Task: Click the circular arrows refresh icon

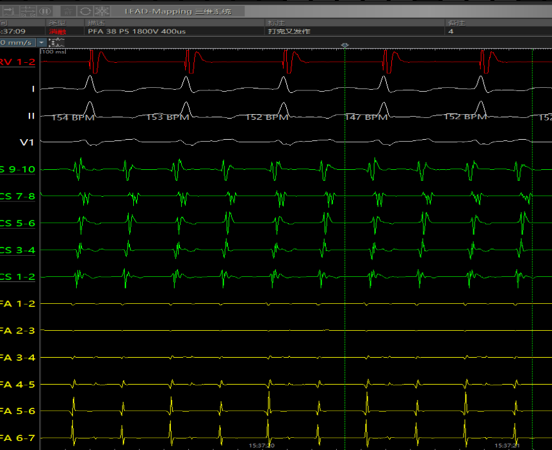Action: (x=85, y=11)
